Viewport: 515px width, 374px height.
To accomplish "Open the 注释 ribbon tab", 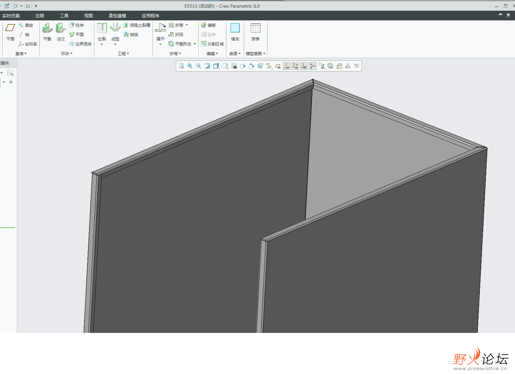I will (x=40, y=16).
